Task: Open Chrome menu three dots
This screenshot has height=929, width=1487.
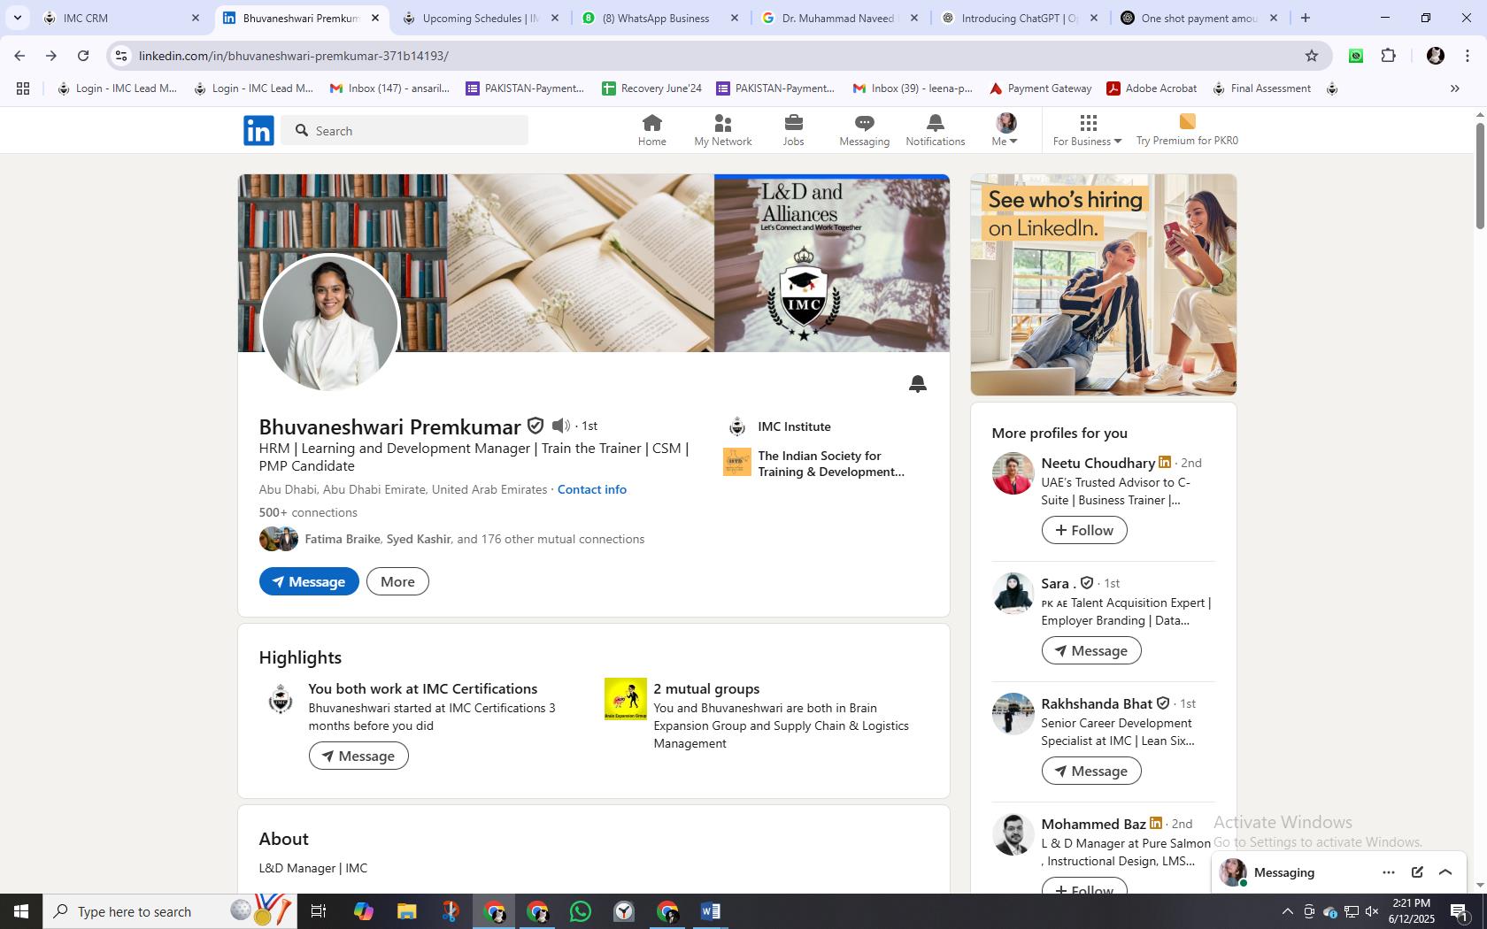Action: click(x=1467, y=56)
